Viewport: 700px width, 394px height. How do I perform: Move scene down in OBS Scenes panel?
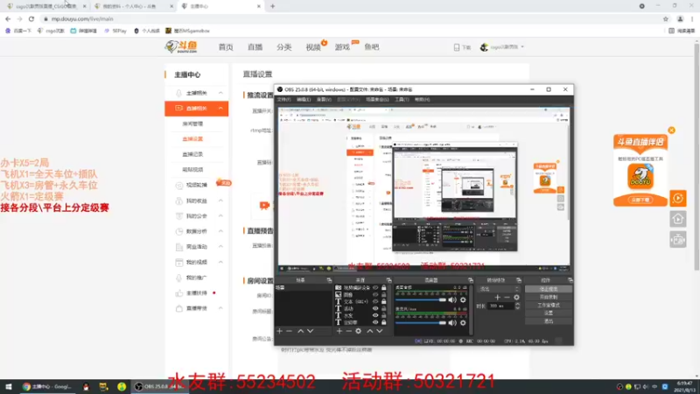[311, 331]
